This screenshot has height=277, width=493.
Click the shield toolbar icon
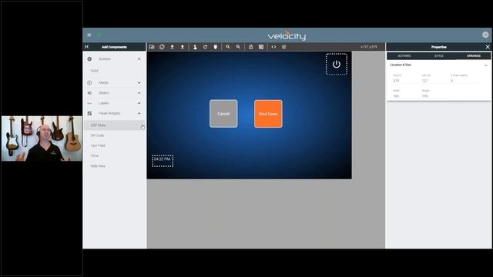pyautogui.click(x=216, y=47)
